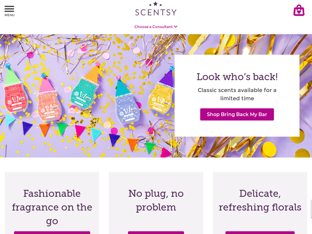The width and height of the screenshot is (312, 234).
Task: Click button under Fashionable fragrance card
Action: tap(52, 232)
